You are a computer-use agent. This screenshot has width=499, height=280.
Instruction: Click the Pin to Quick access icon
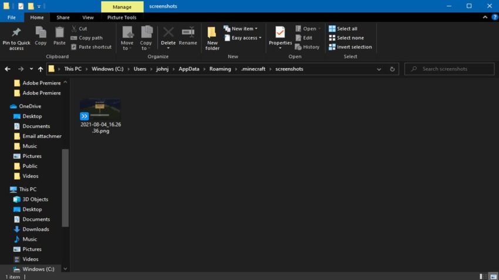(x=16, y=33)
